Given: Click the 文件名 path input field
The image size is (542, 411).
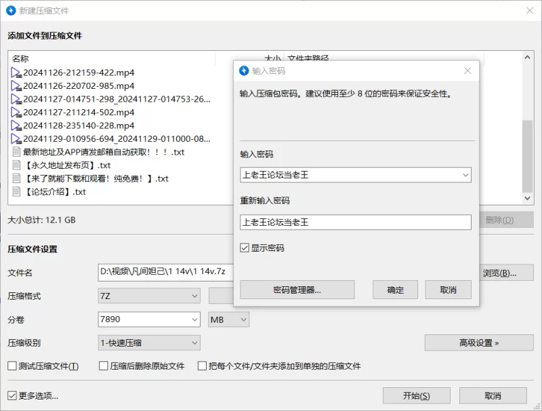Looking at the screenshot, I should click(166, 272).
